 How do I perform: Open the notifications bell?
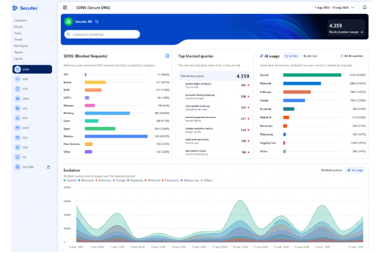point(364,8)
